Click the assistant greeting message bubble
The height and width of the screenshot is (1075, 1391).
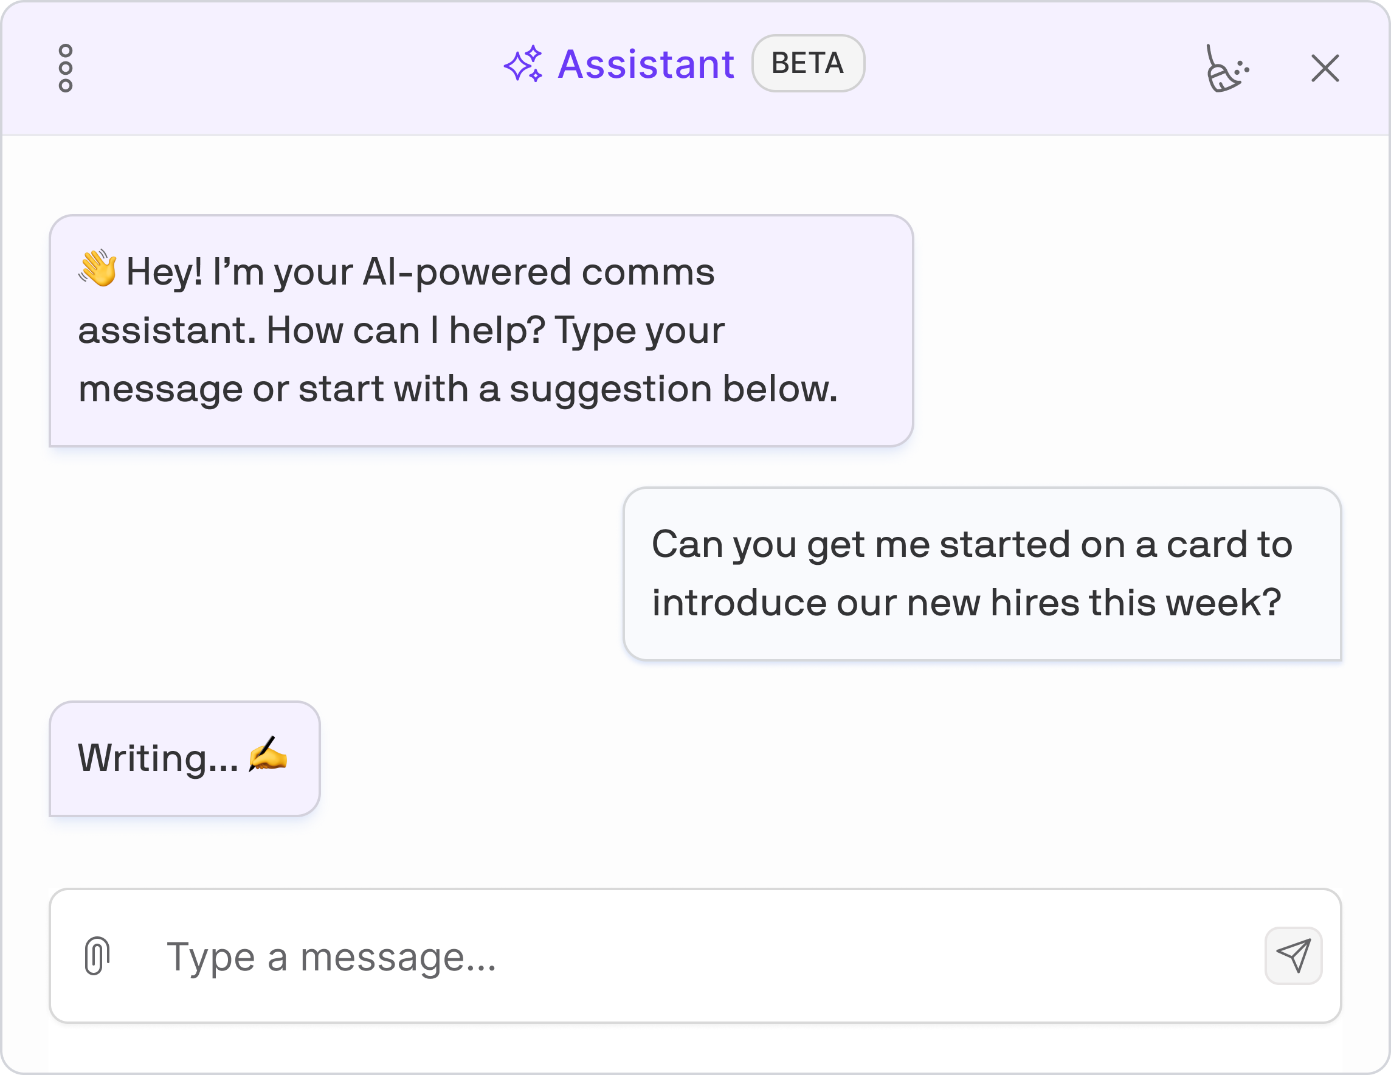481,331
